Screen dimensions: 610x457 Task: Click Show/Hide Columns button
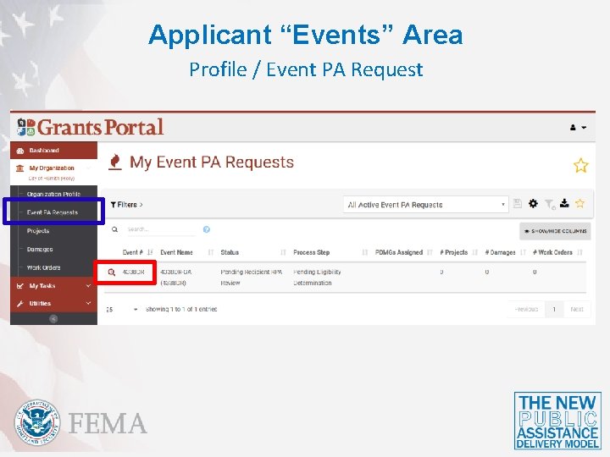pos(555,231)
